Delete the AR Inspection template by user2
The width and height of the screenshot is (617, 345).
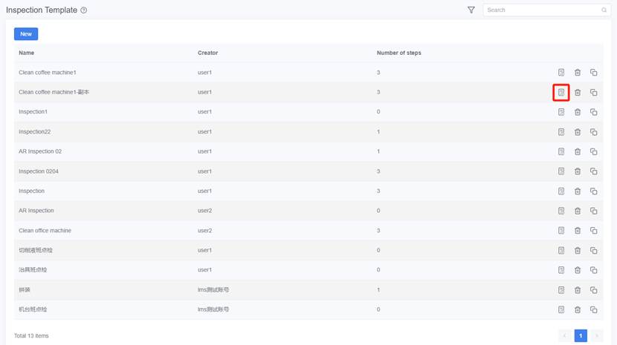pos(578,211)
